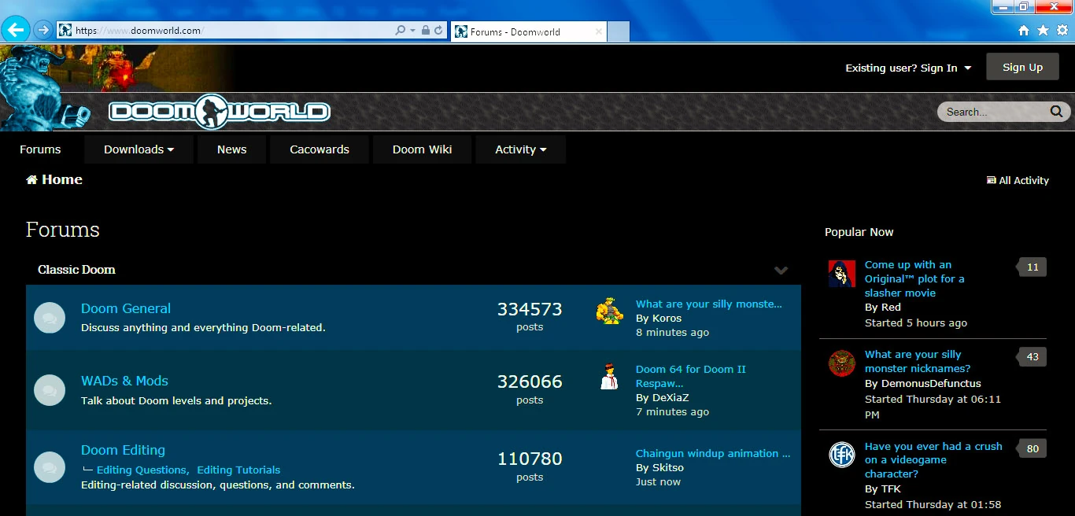Click the Skitso username link

tap(667, 467)
